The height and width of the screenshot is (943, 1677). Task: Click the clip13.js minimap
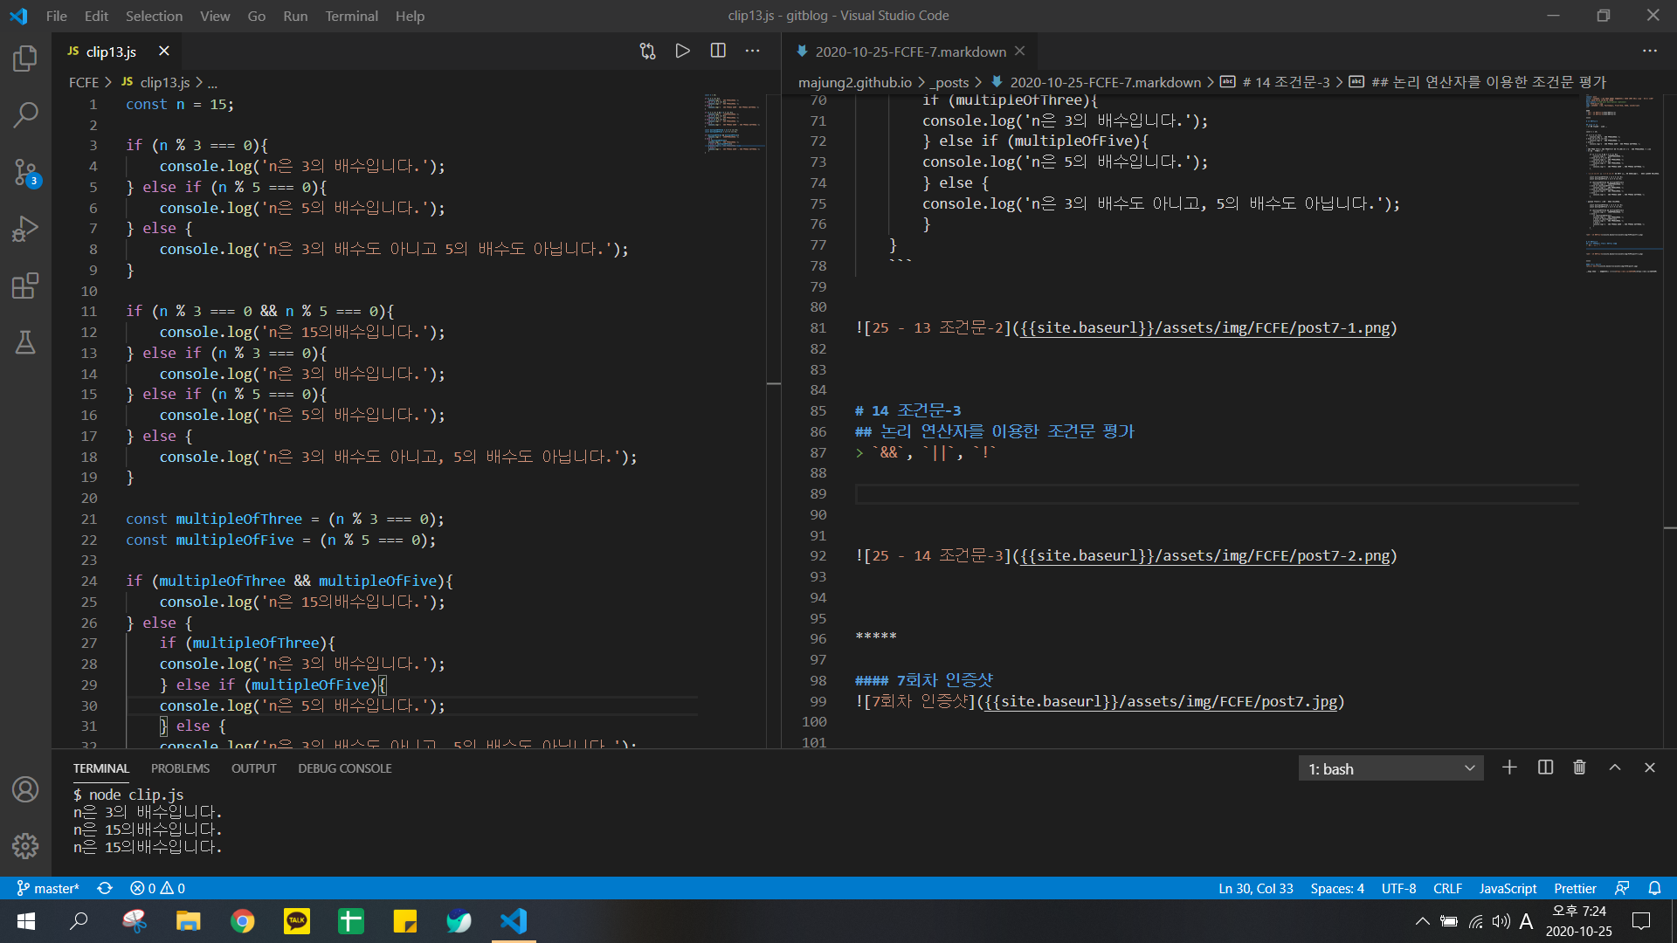(x=734, y=122)
